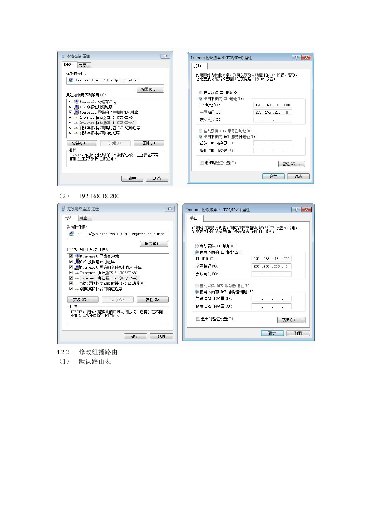Click 高级(V)... in the 192.168.1.200 dialog
This screenshot has height=526, width=372.
coord(292,164)
